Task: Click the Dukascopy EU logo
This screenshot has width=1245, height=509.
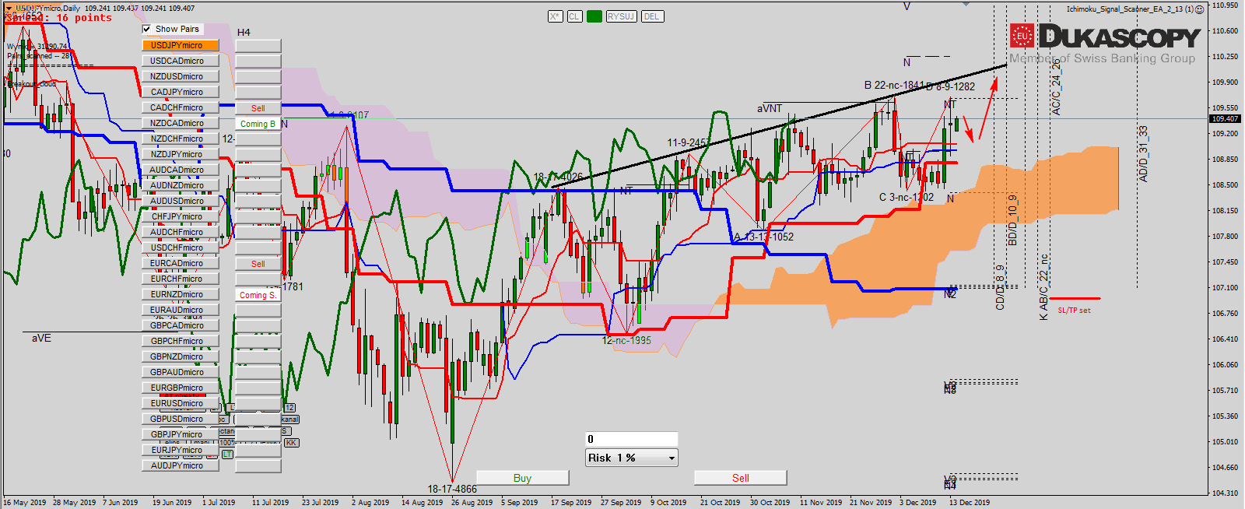Action: click(1022, 36)
